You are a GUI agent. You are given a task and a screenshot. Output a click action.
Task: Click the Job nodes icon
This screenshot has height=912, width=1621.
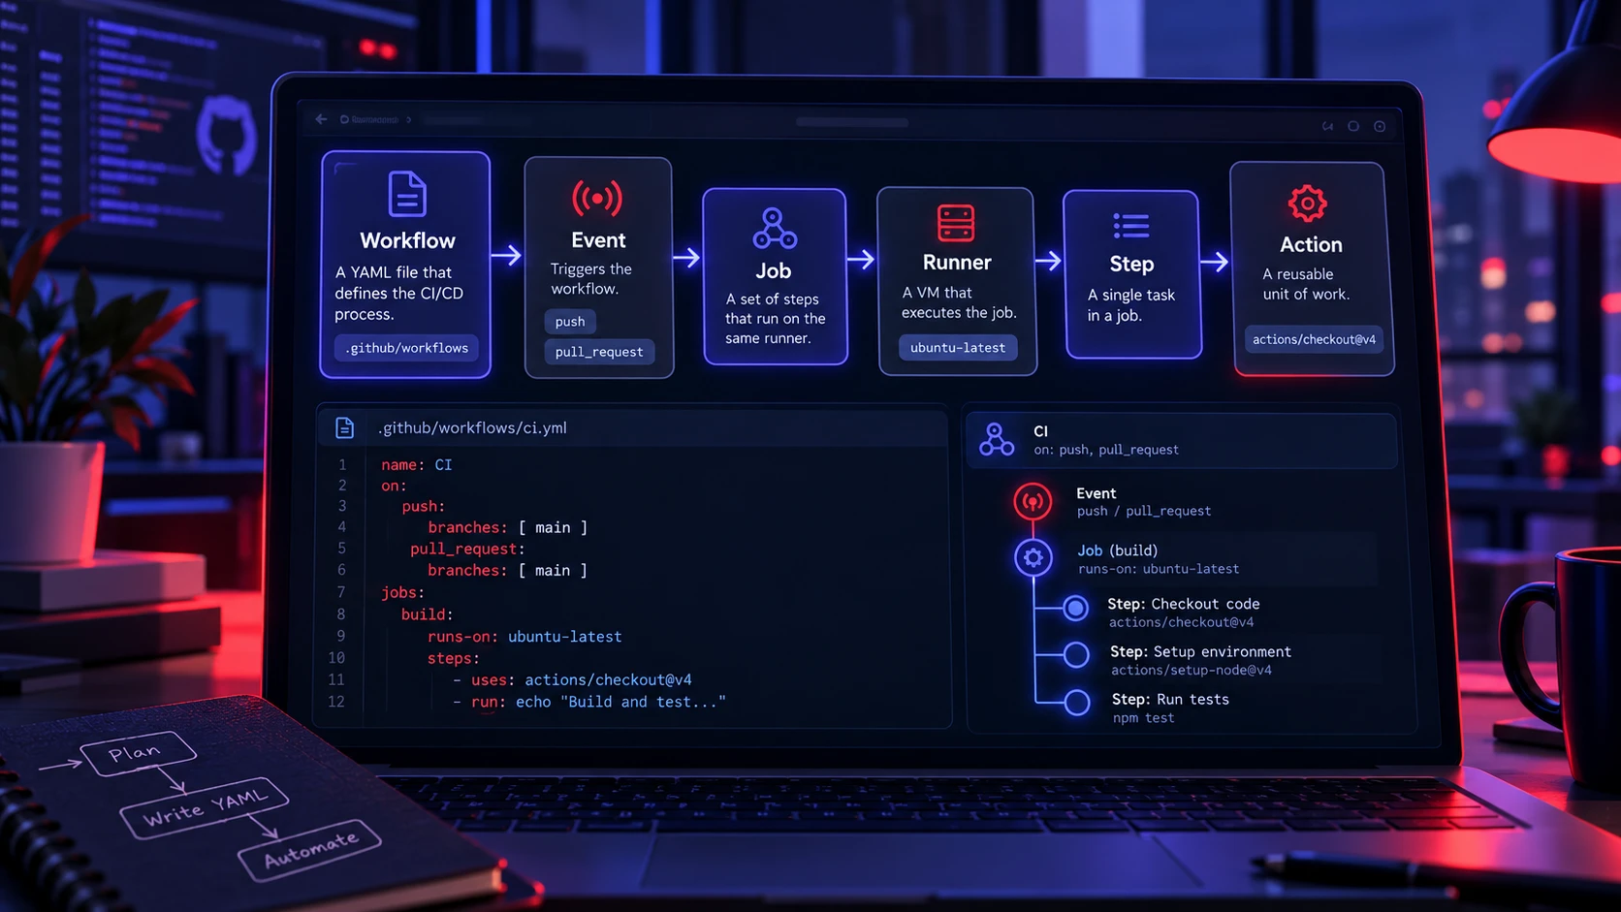[774, 229]
